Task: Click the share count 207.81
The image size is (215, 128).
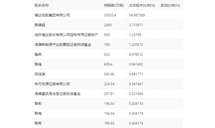Action: click(x=109, y=94)
